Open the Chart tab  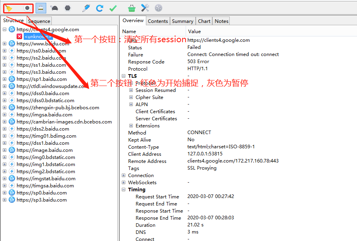[204, 21]
